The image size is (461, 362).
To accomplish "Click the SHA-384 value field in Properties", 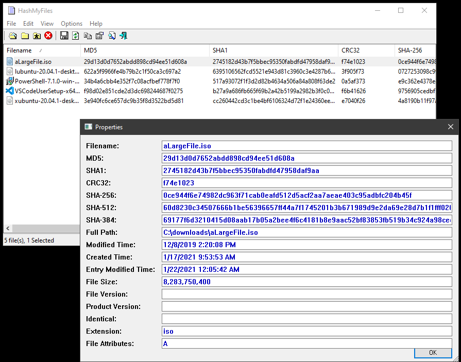I will click(x=306, y=220).
